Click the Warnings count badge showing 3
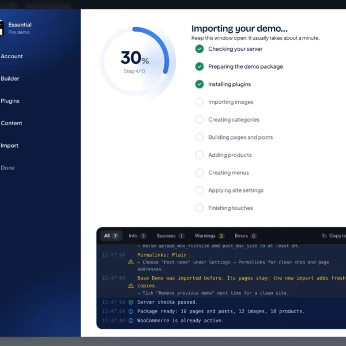The image size is (346, 346). tap(221, 236)
